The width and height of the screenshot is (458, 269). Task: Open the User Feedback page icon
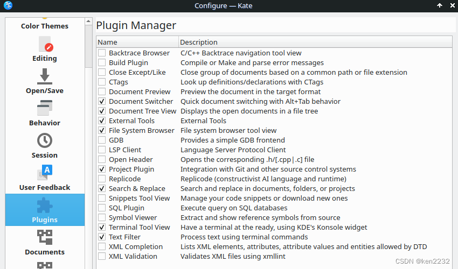45,172
